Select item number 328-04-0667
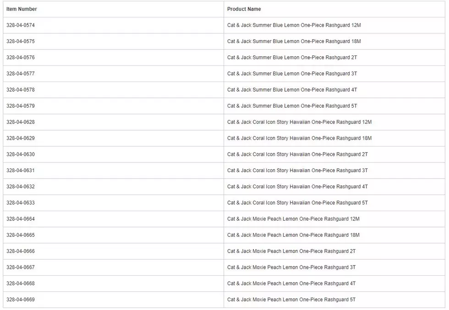This screenshot has height=310, width=449. click(x=20, y=267)
